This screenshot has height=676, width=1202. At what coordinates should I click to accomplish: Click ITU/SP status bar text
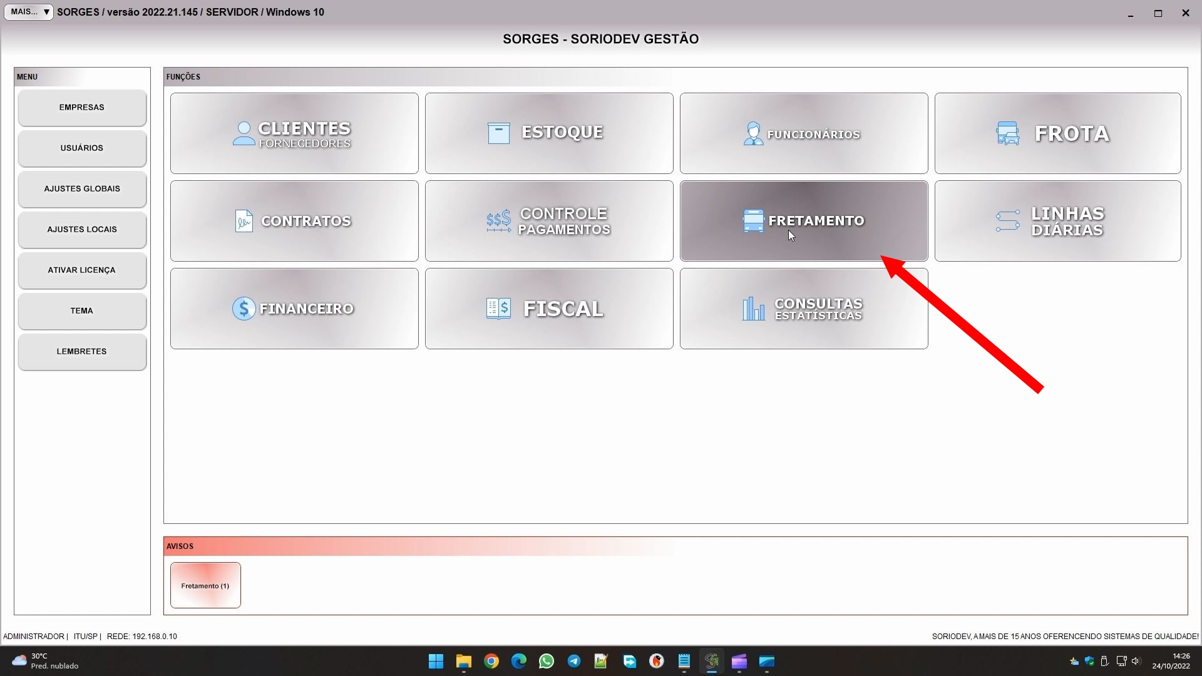point(86,636)
